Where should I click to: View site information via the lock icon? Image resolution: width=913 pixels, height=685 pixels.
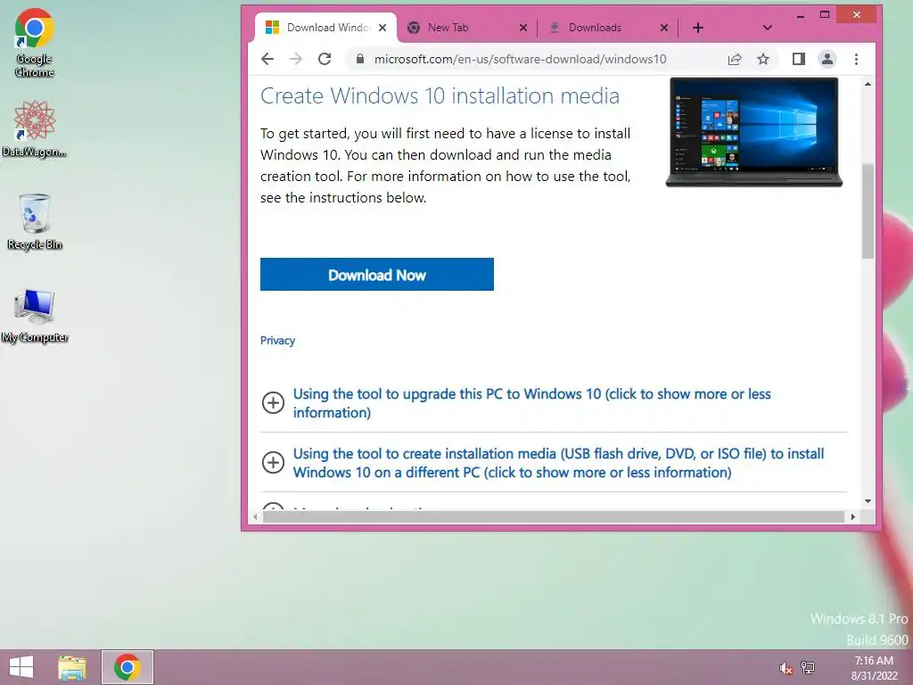(360, 59)
